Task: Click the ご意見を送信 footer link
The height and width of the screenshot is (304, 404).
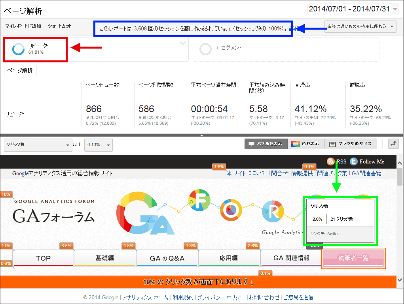Action: click(x=298, y=297)
